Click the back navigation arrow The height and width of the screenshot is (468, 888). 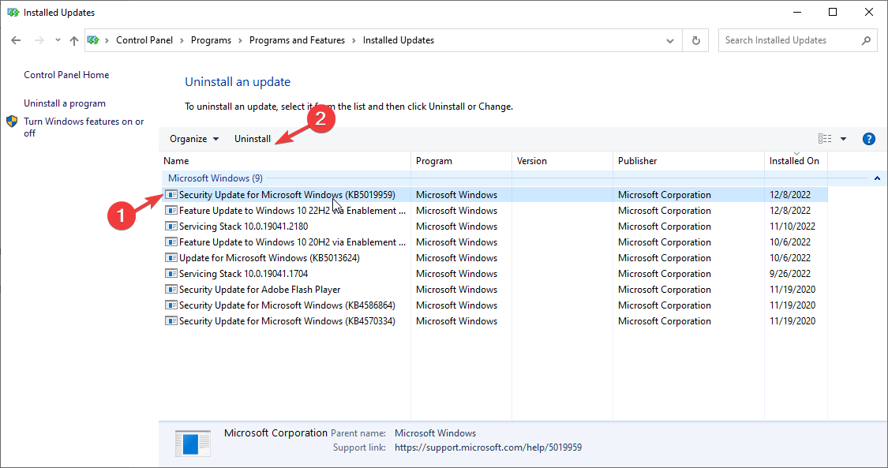coord(16,39)
